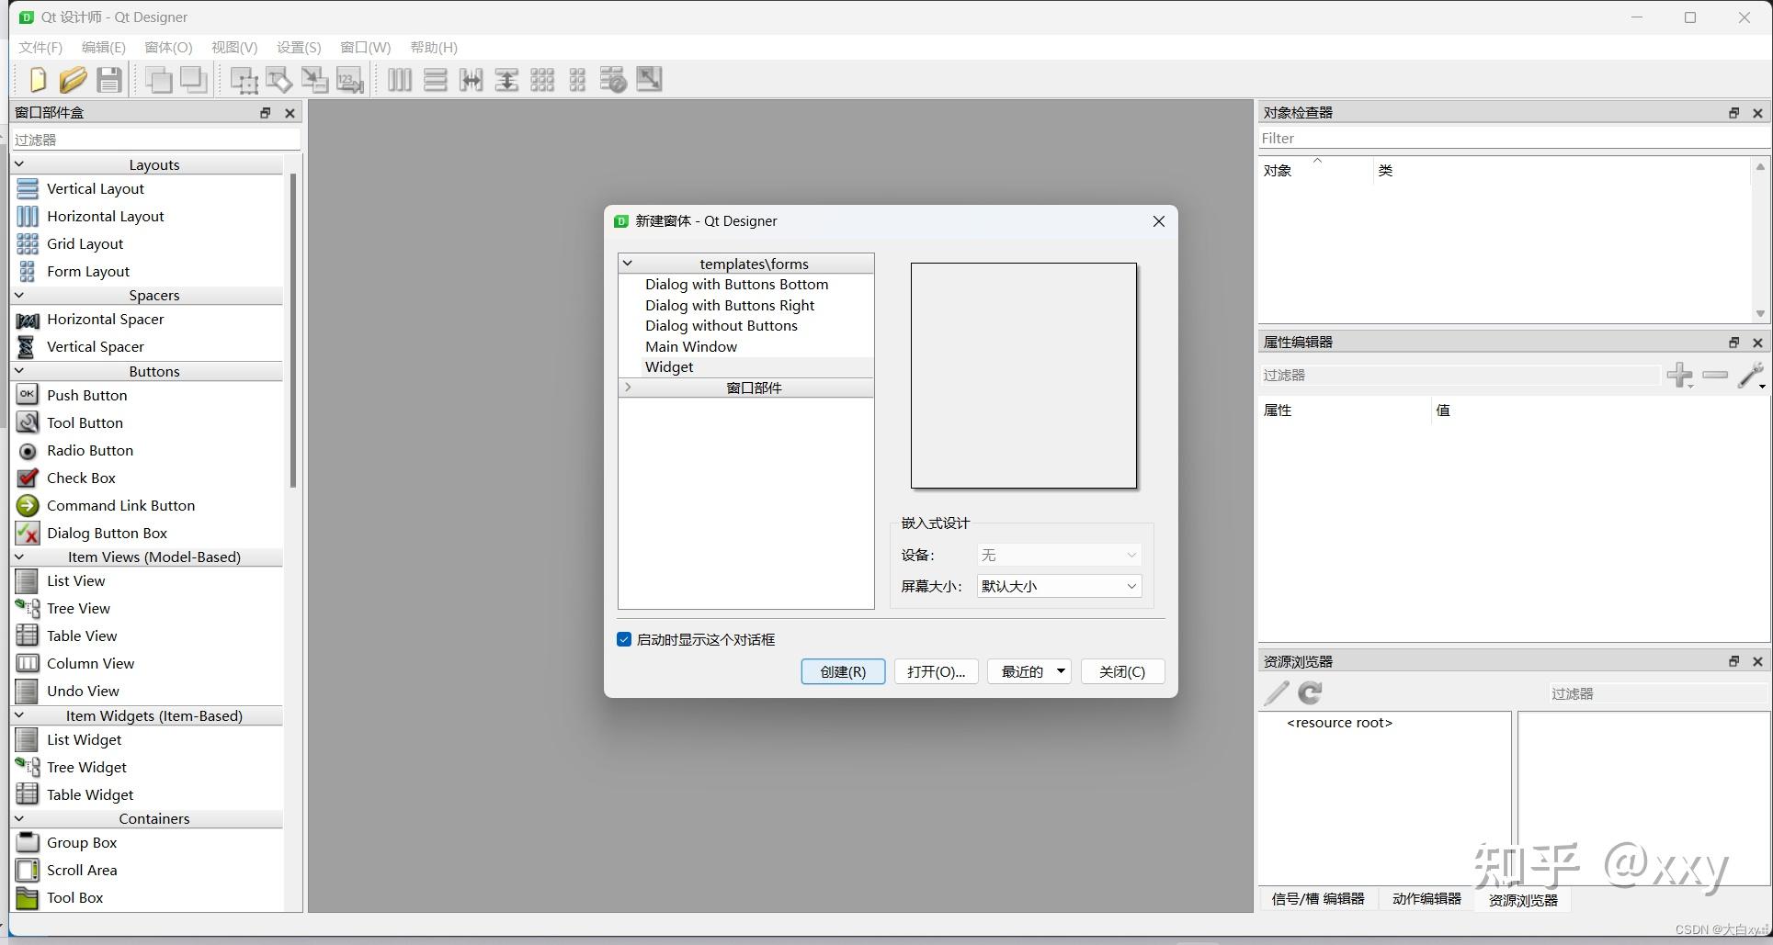Switch to the 信号/槽 编辑器 tab
The image size is (1773, 945).
[x=1318, y=899]
